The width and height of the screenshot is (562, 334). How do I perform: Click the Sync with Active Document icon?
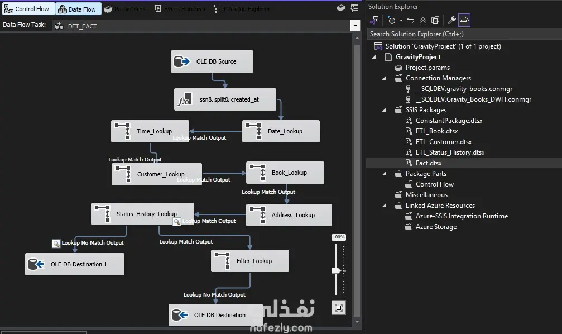(411, 20)
